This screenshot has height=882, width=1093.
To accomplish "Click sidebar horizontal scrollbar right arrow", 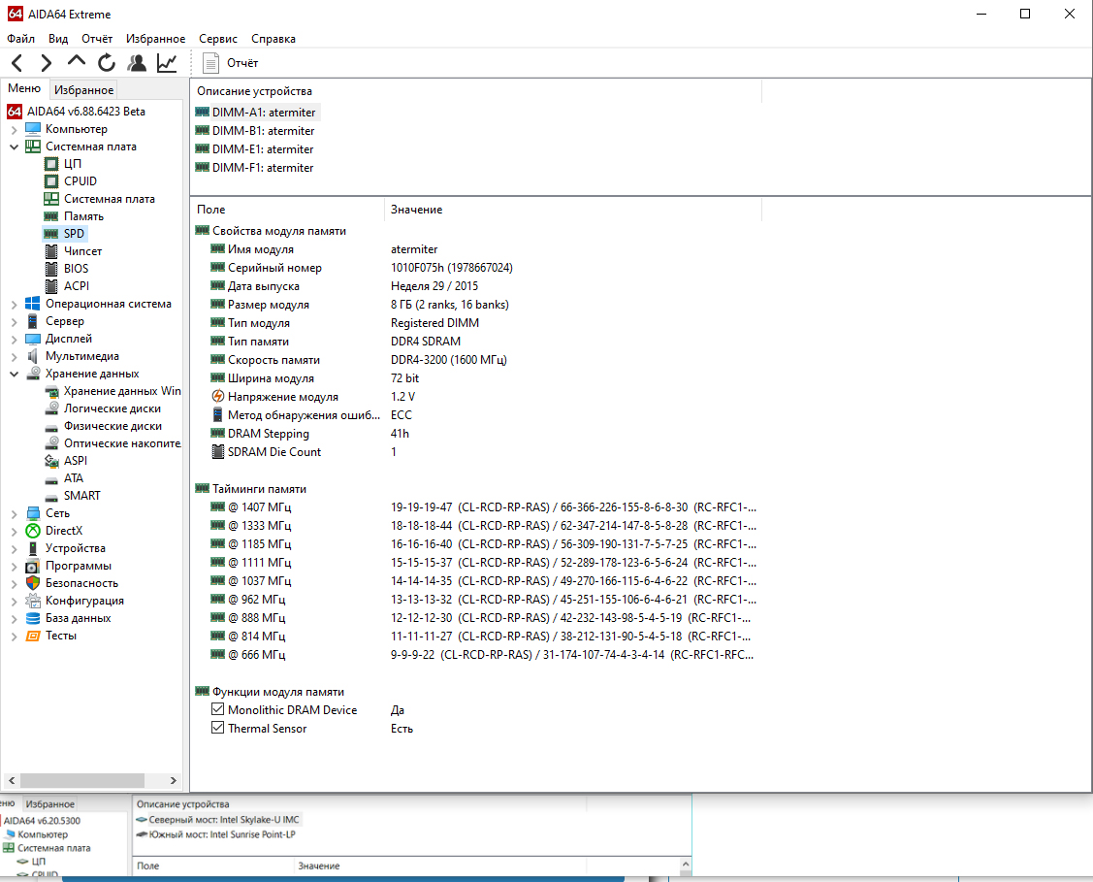I will pos(174,781).
